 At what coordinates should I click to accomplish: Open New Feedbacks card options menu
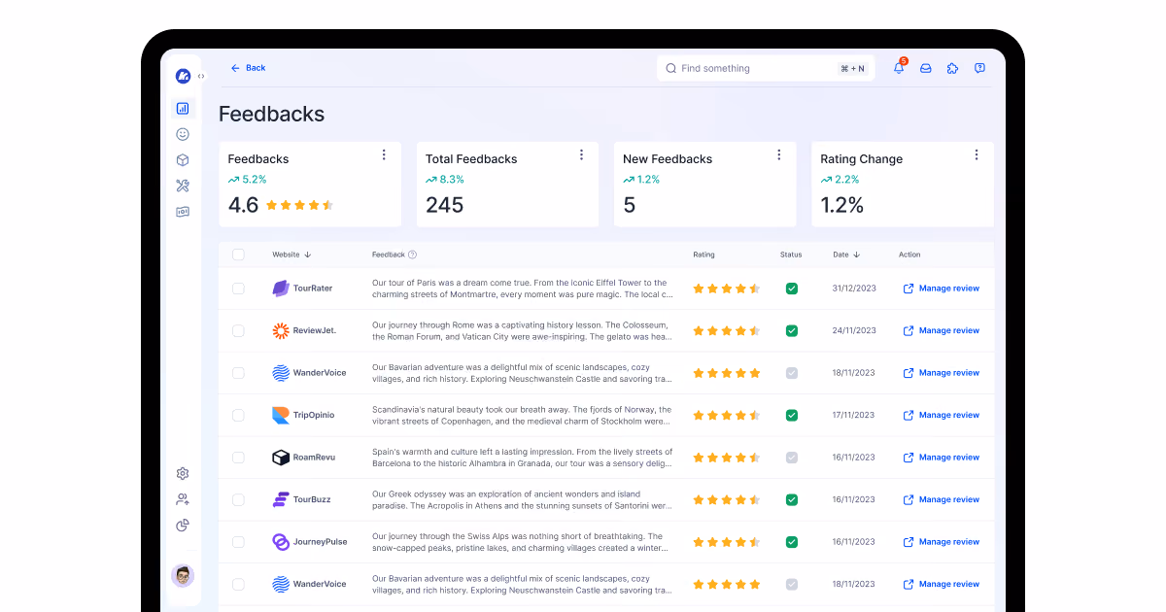tap(779, 154)
